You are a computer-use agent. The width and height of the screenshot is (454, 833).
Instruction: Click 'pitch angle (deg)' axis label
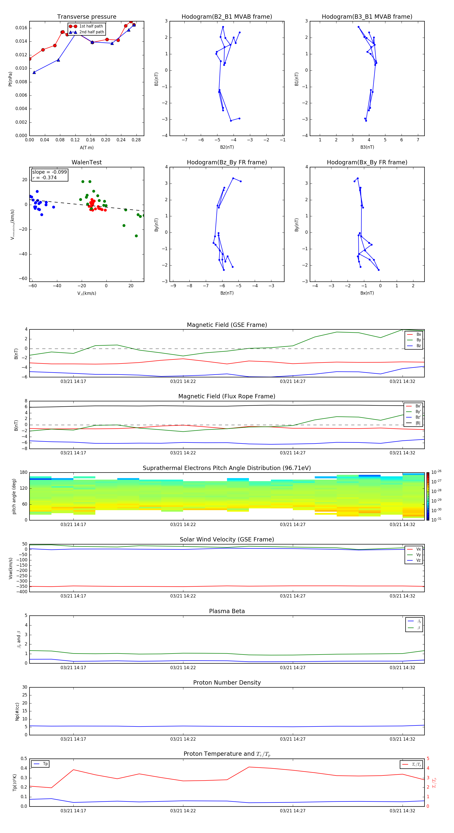coord(14,496)
